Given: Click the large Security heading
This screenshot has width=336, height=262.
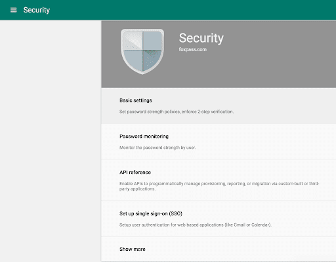Looking at the screenshot, I should tap(201, 38).
